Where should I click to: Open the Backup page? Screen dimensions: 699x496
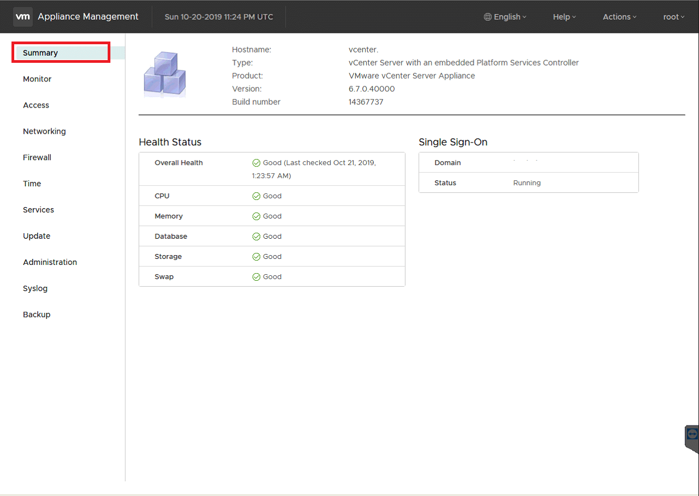click(37, 315)
